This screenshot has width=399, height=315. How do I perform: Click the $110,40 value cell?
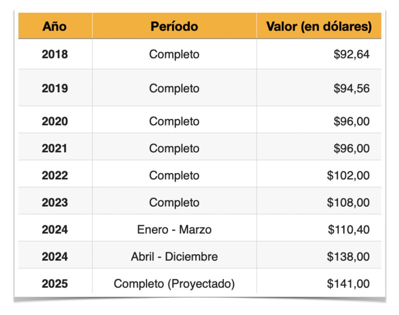click(348, 229)
